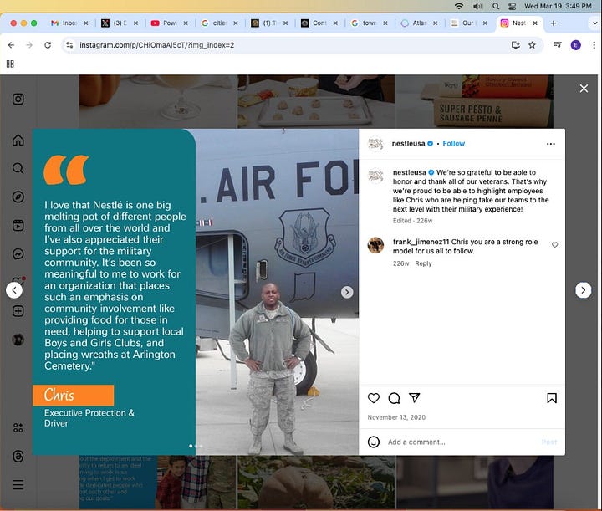Reply to frank_jimenez11's comment
The height and width of the screenshot is (511, 602).
click(x=423, y=263)
